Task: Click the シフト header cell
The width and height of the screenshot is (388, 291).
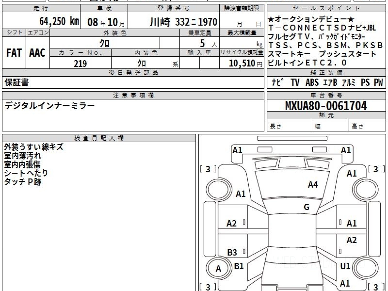Action: [x=14, y=33]
